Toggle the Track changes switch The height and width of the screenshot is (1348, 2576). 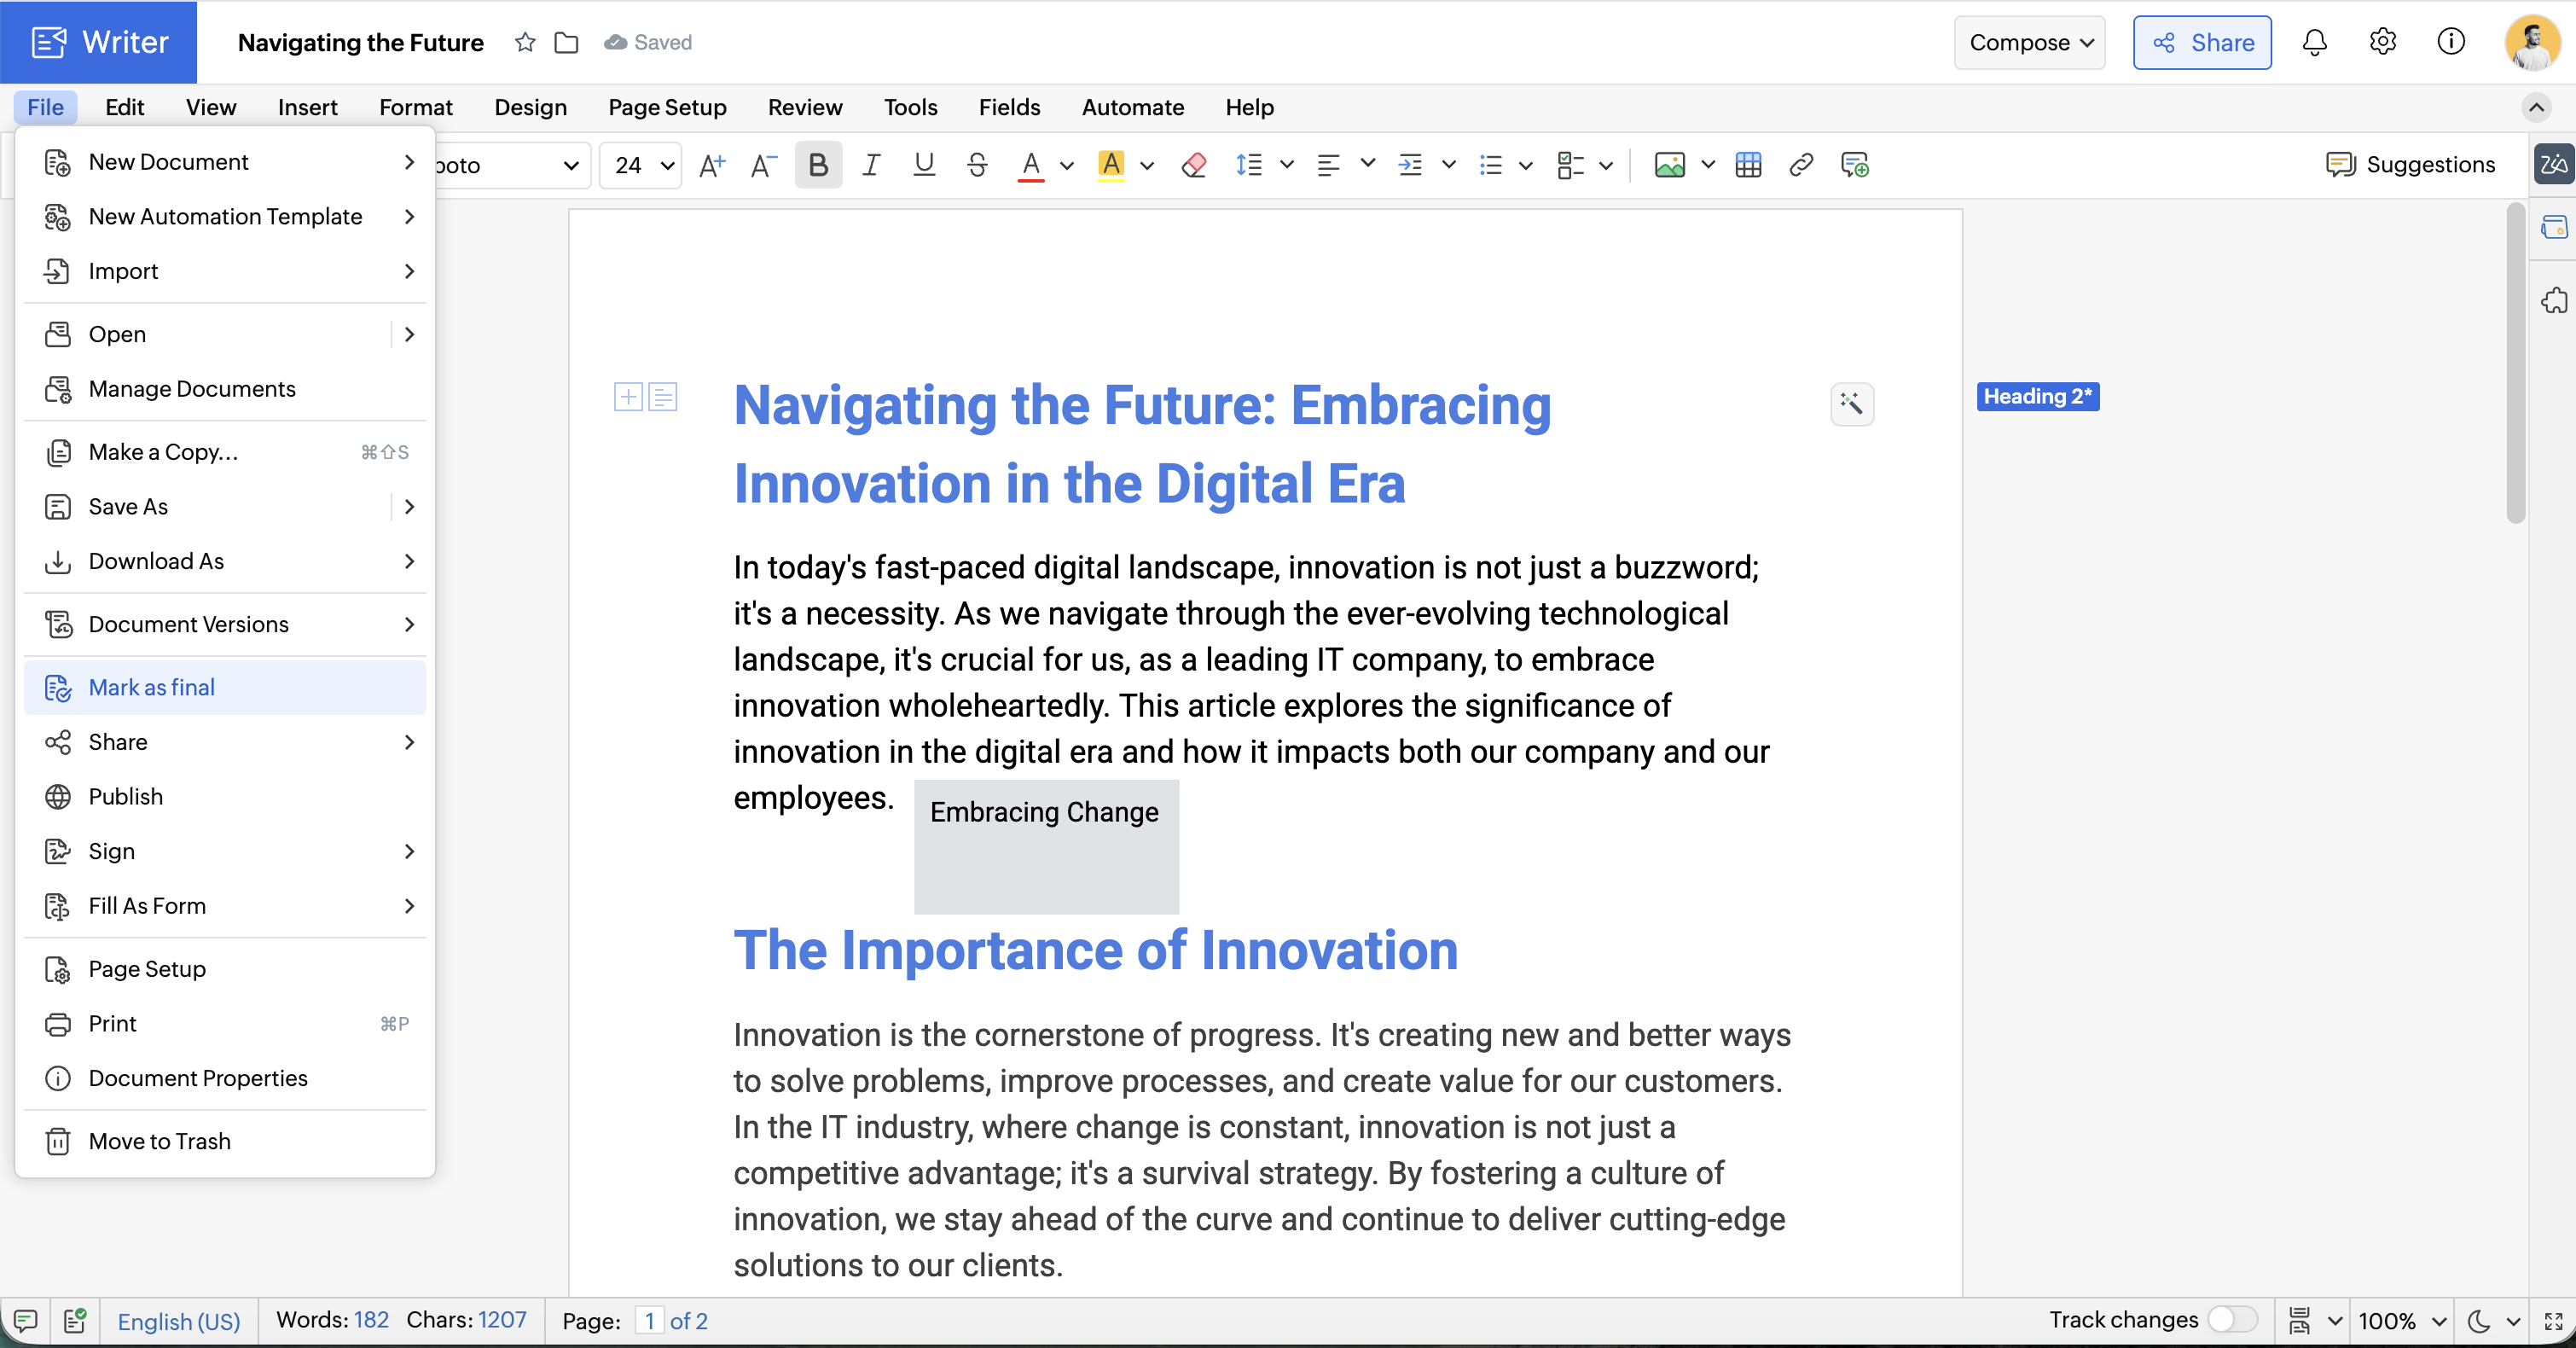tap(2232, 1320)
